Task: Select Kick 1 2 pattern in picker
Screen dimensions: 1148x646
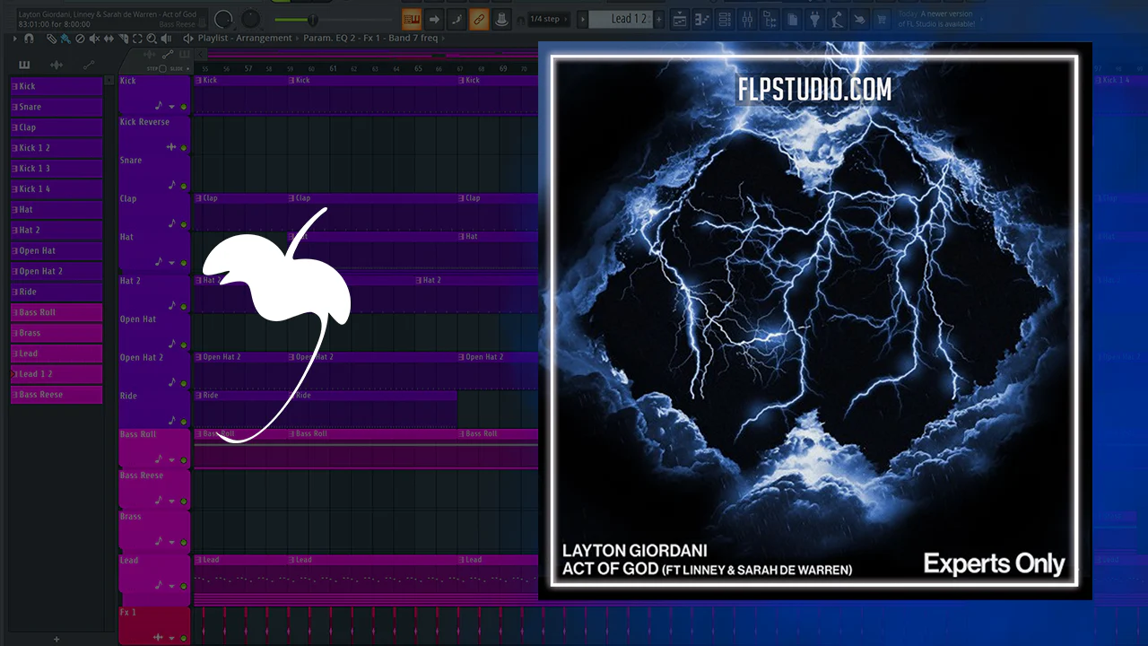Action: click(57, 148)
